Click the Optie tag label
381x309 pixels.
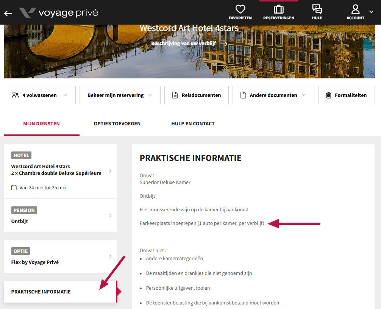pyautogui.click(x=21, y=251)
